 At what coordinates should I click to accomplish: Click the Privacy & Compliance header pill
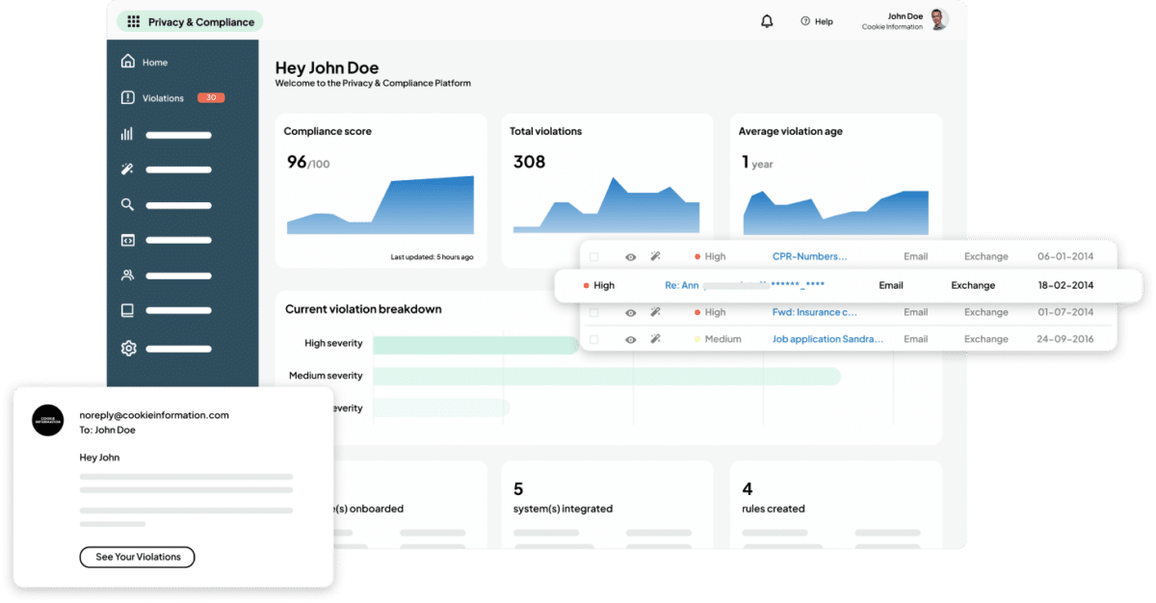coord(190,21)
